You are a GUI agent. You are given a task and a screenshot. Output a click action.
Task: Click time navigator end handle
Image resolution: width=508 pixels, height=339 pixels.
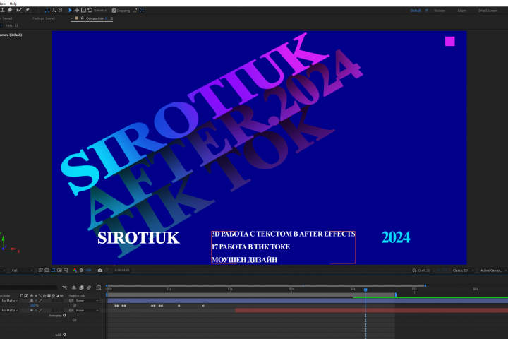(x=425, y=285)
